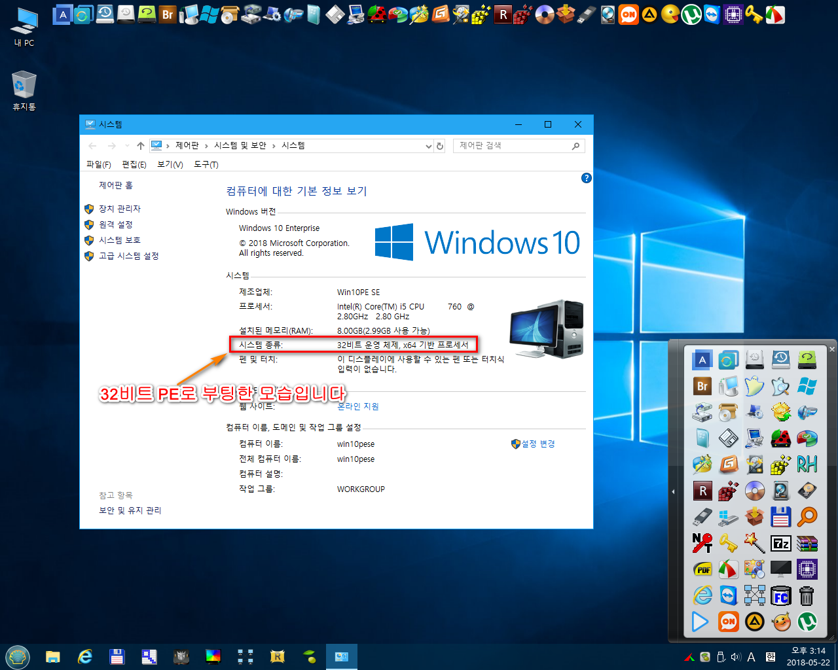Click the 설정 변경 link
This screenshot has width=838, height=670.
(x=538, y=444)
